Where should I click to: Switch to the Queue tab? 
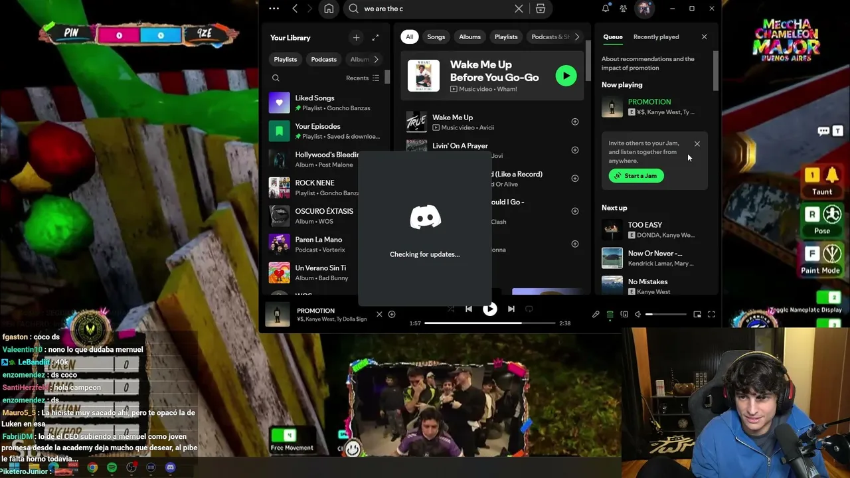(613, 37)
